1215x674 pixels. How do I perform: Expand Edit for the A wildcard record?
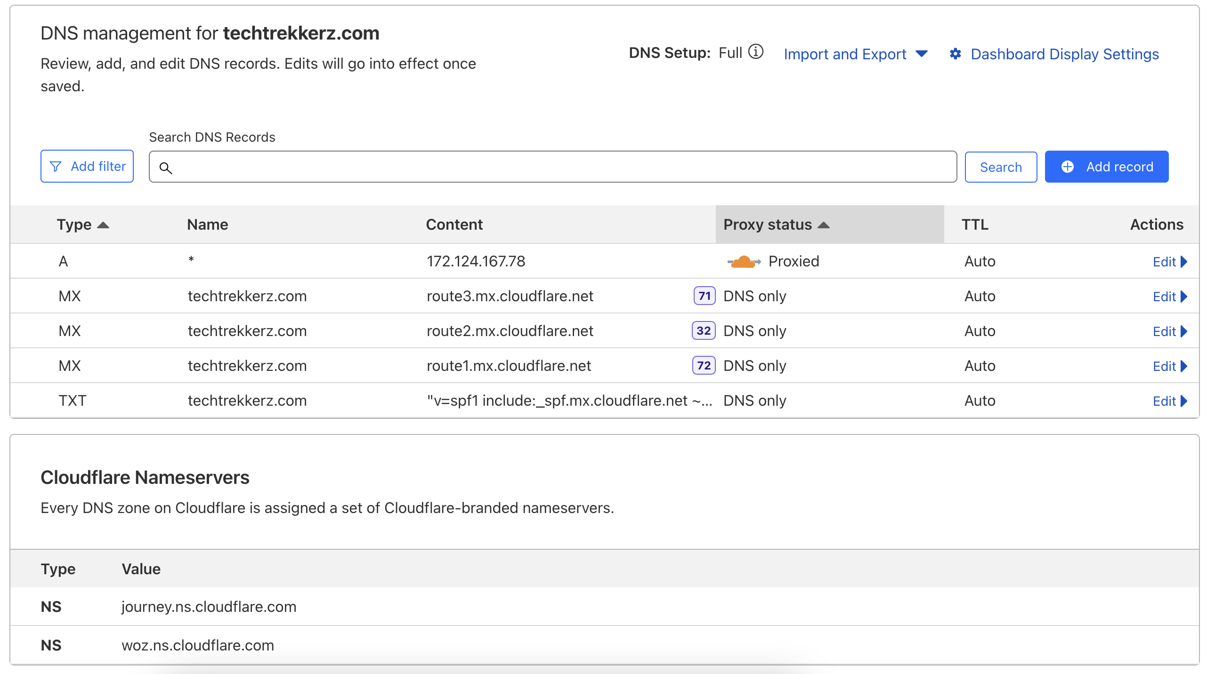click(1169, 262)
